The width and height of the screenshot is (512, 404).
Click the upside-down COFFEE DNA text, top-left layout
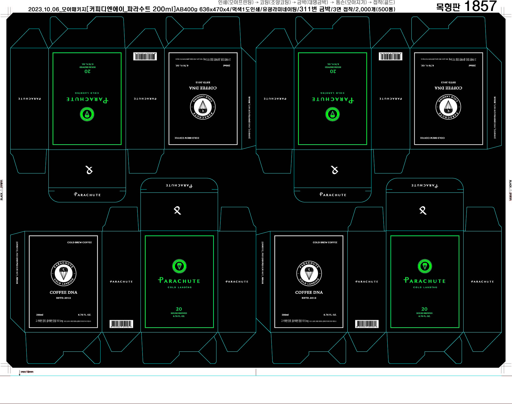[x=203, y=88]
